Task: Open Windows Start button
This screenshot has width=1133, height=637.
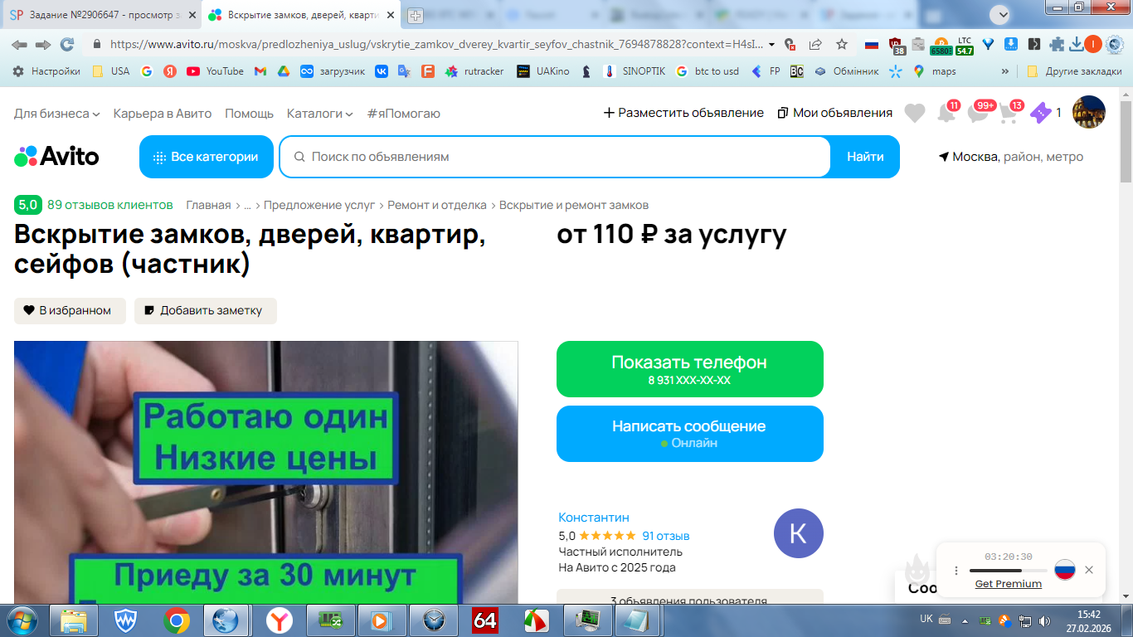Action: [x=21, y=620]
